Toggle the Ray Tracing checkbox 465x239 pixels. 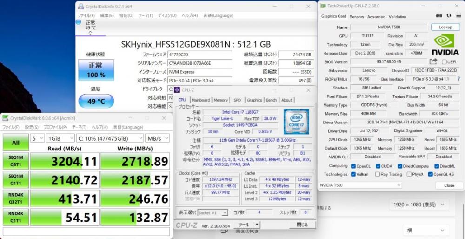(378, 175)
